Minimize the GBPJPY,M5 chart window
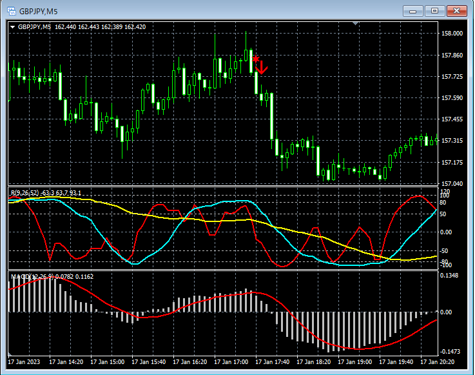The width and height of the screenshot is (475, 375). (x=412, y=11)
